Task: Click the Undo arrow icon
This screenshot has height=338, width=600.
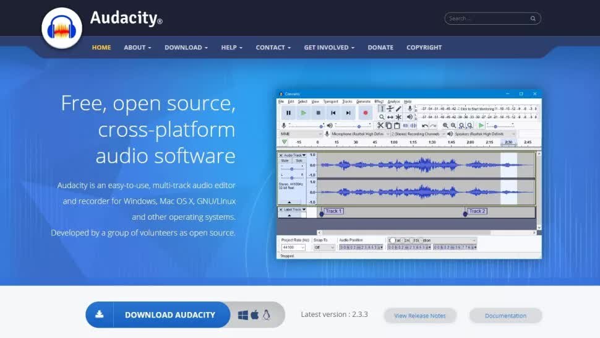Action: pyautogui.click(x=425, y=126)
